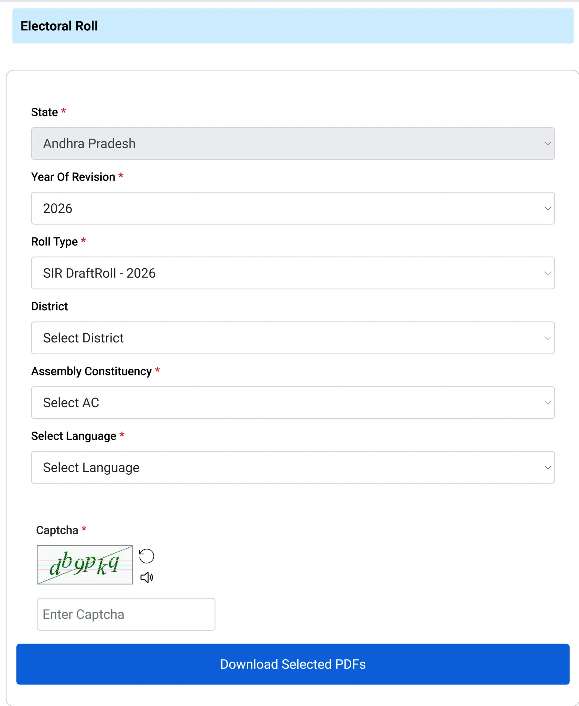Click the Enter Captcha input field
Viewport: 579px width, 706px height.
coord(126,614)
